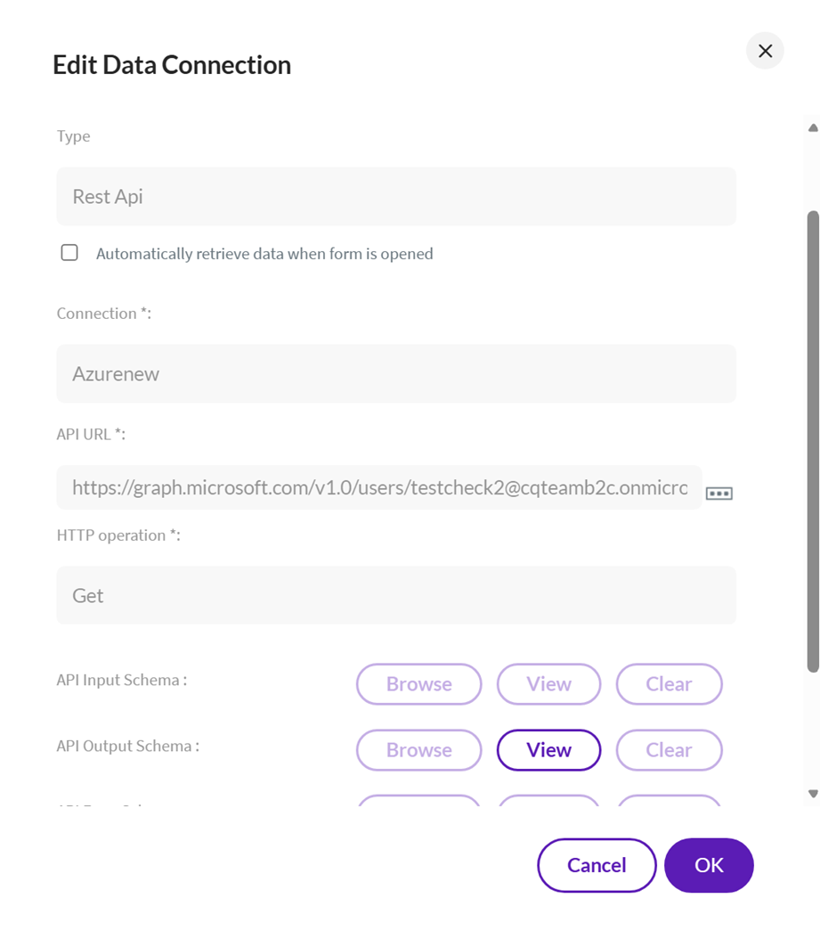Click the scrollbar up arrow
The width and height of the screenshot is (820, 939).
coord(812,128)
